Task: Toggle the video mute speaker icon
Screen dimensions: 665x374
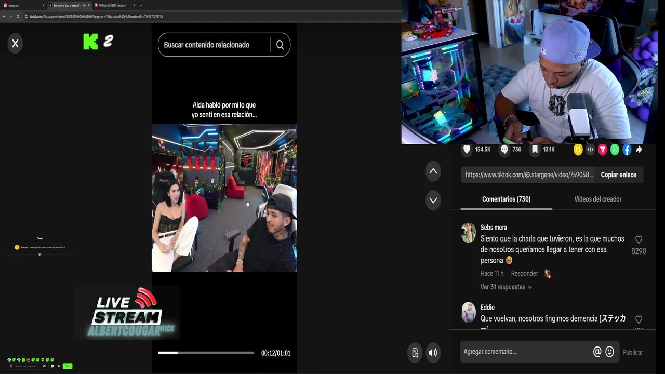Action: click(x=433, y=353)
